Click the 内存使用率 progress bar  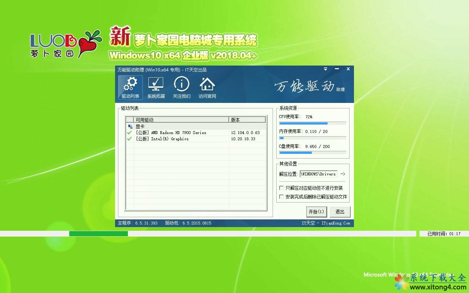[x=313, y=138]
